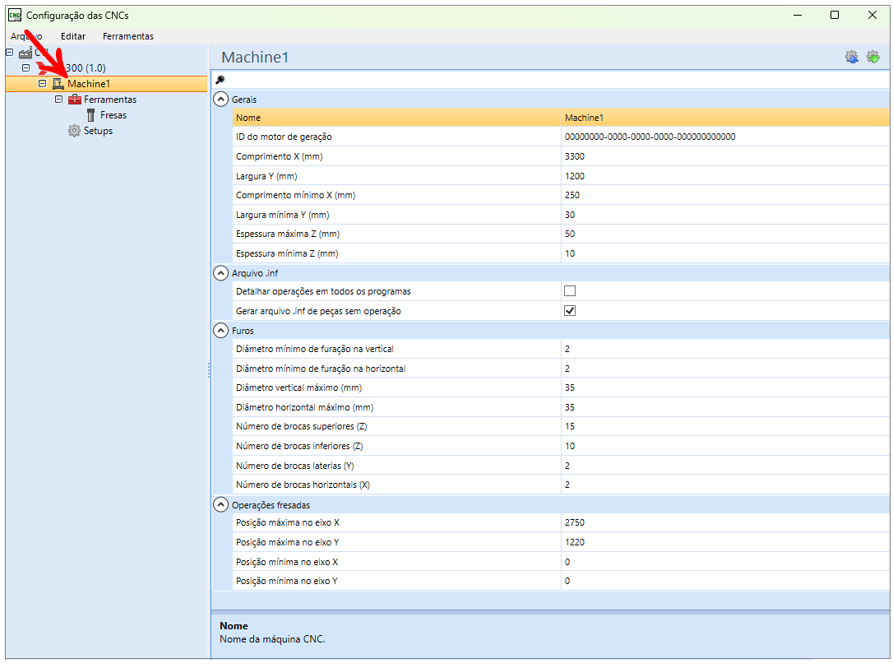Collapse the Operações fresadas section
This screenshot has height=668, width=893.
[220, 505]
